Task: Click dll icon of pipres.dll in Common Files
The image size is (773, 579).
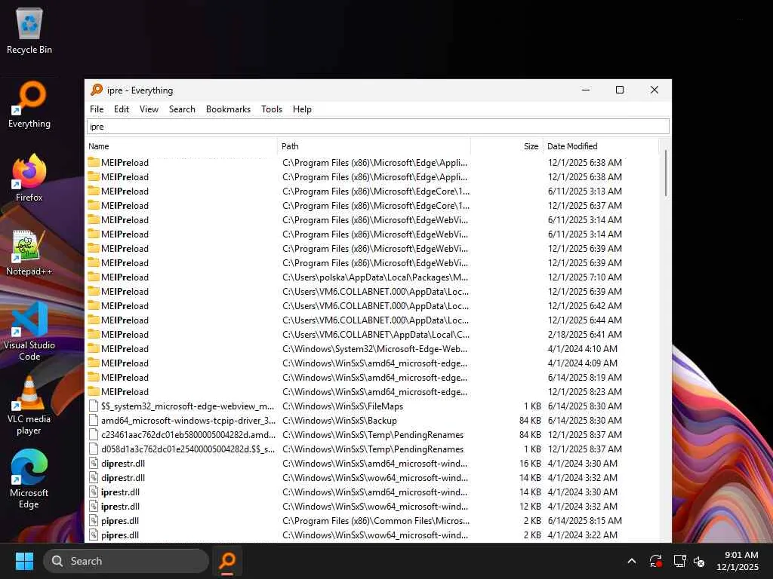Action: click(x=94, y=520)
